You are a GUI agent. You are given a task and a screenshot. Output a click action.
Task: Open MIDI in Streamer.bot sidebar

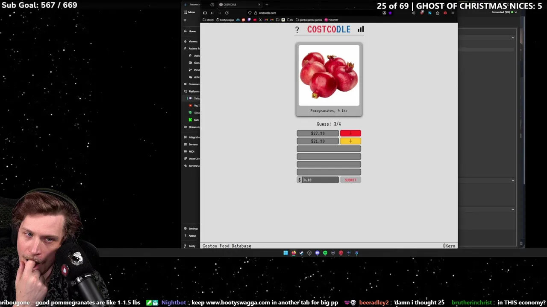(189, 151)
